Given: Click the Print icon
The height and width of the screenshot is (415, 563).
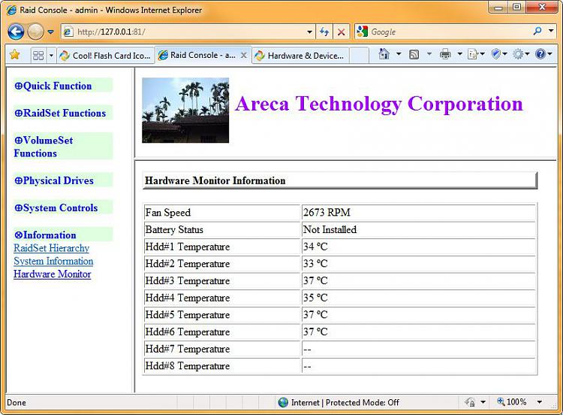Looking at the screenshot, I should coord(445,54).
